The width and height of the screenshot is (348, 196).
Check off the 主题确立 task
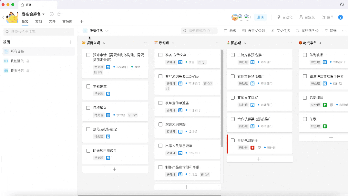[88, 87]
